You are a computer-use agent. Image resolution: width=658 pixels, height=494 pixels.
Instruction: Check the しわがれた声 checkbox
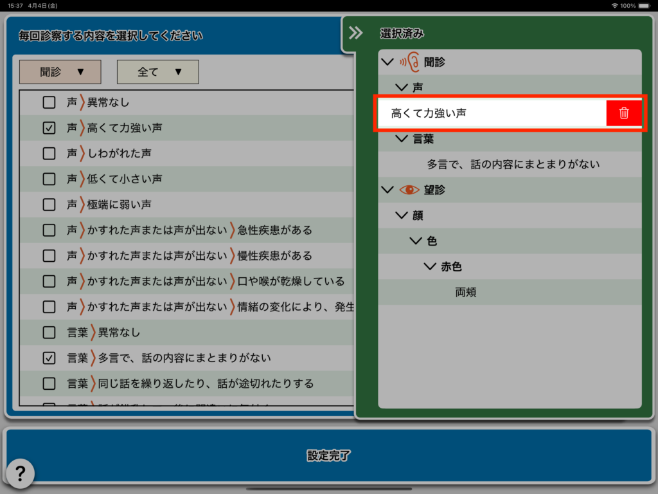point(49,153)
